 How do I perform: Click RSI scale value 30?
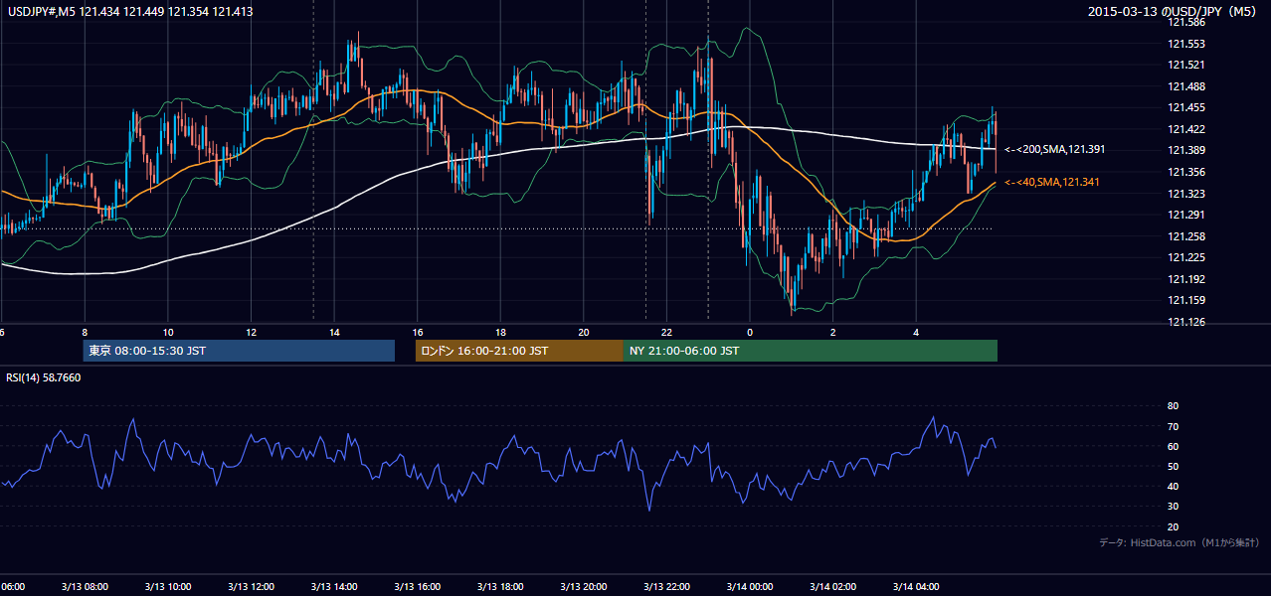(1173, 507)
